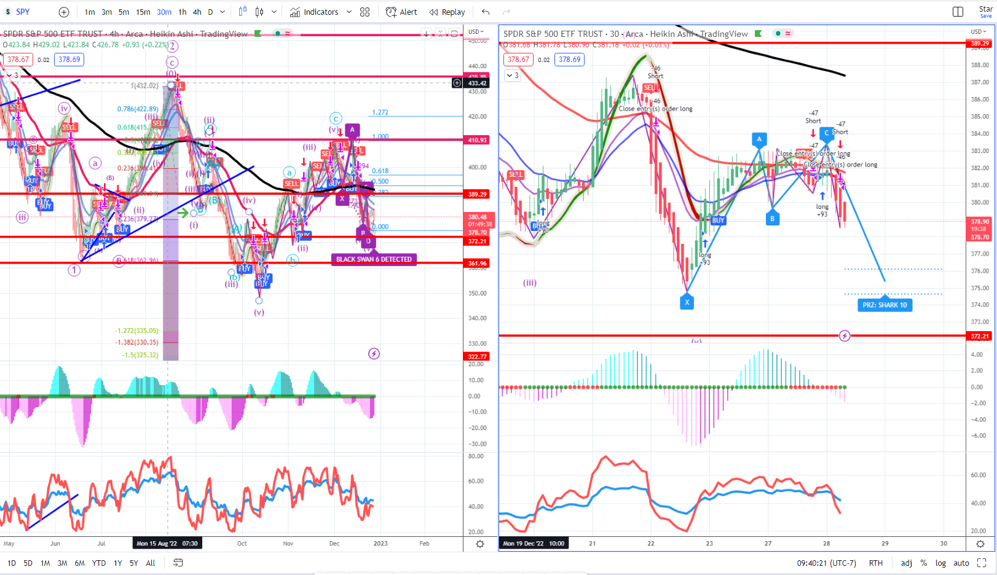Start bar Replay mode
The width and height of the screenshot is (997, 575).
pos(447,12)
